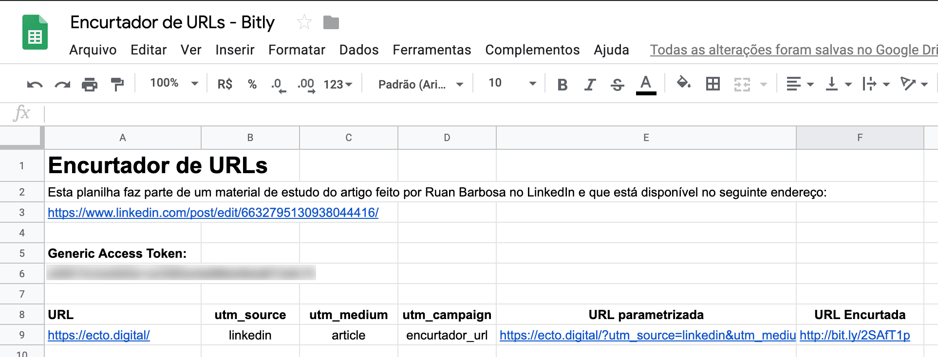
Task: Open the Dados menu
Action: click(359, 50)
